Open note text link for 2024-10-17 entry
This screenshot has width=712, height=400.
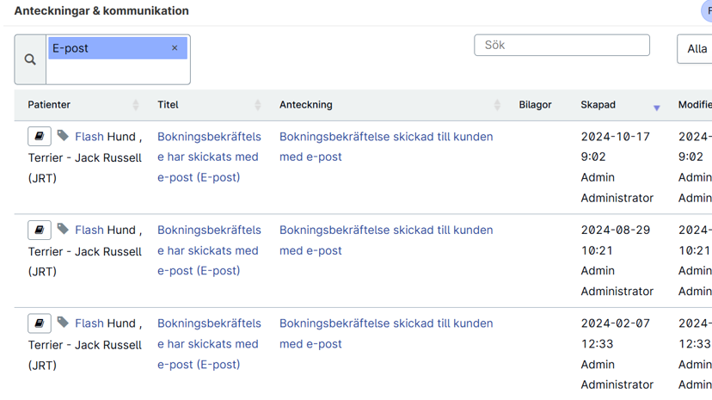click(x=386, y=146)
